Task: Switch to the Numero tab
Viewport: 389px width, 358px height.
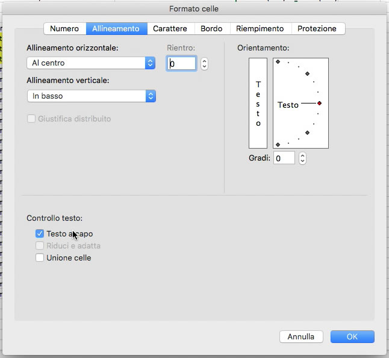Action: click(64, 29)
